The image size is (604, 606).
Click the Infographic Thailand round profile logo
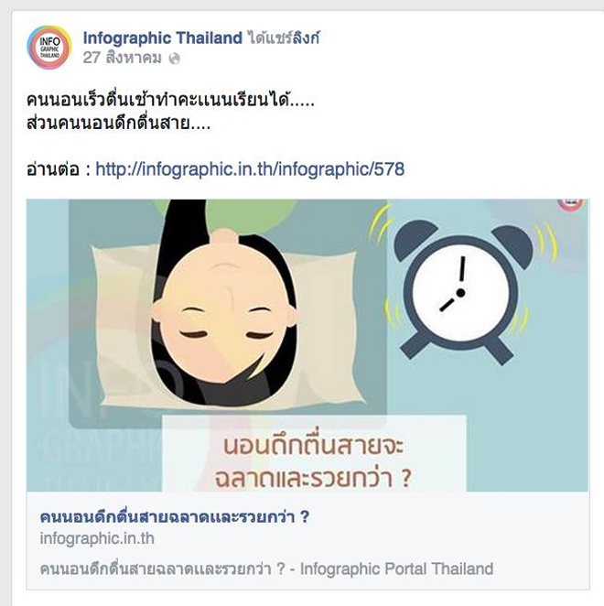tap(49, 48)
